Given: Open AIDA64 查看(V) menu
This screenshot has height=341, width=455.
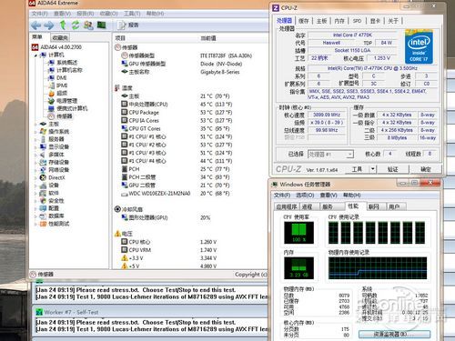Looking at the screenshot, I should 62,14.
